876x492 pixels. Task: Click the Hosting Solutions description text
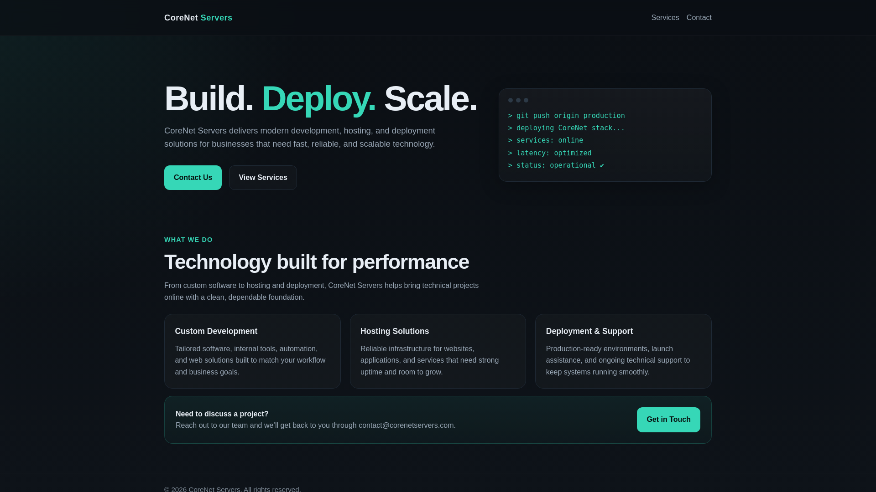429,360
